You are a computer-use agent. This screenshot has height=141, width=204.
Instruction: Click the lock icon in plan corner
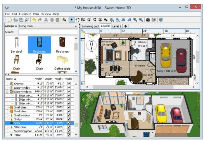pyautogui.click(x=83, y=31)
